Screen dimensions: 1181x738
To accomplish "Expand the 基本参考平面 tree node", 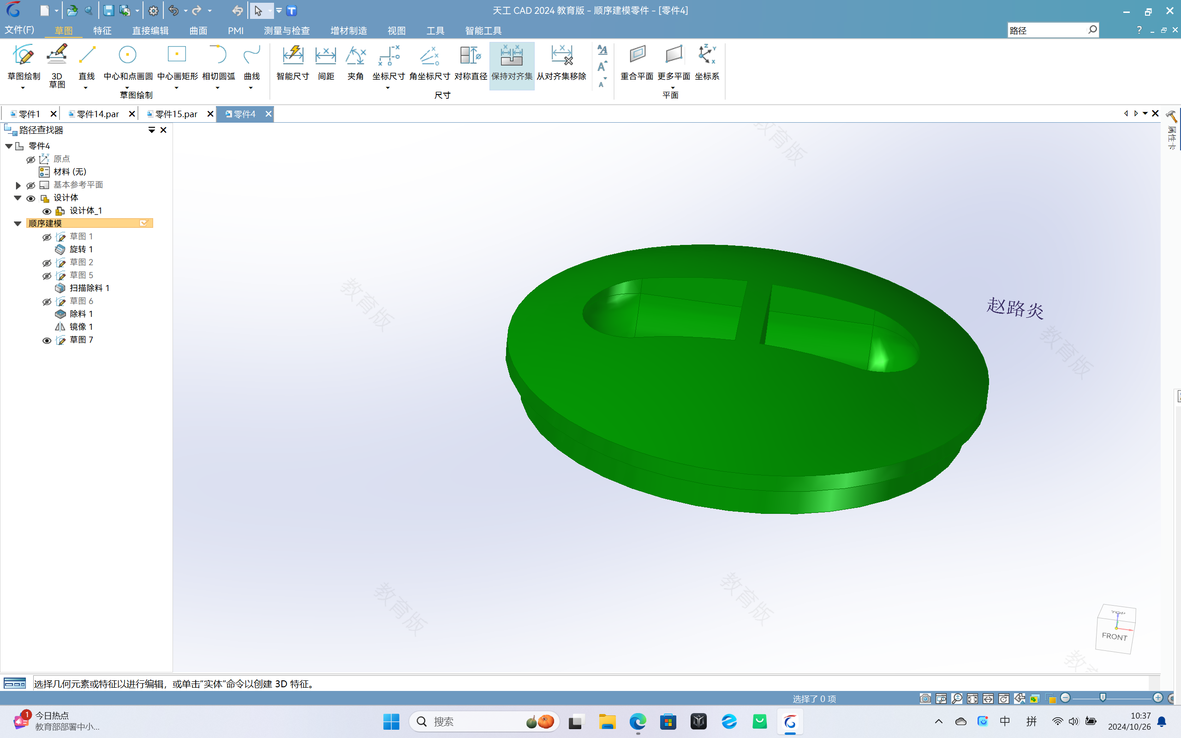I will click(x=19, y=184).
